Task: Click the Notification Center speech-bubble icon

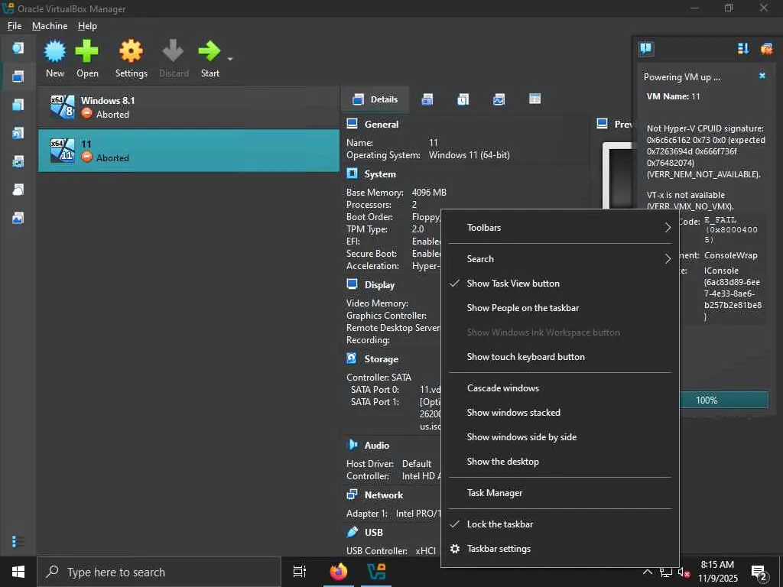Action: click(645, 48)
